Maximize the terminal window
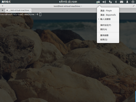The height and width of the screenshot is (102, 136). (x=134, y=6)
